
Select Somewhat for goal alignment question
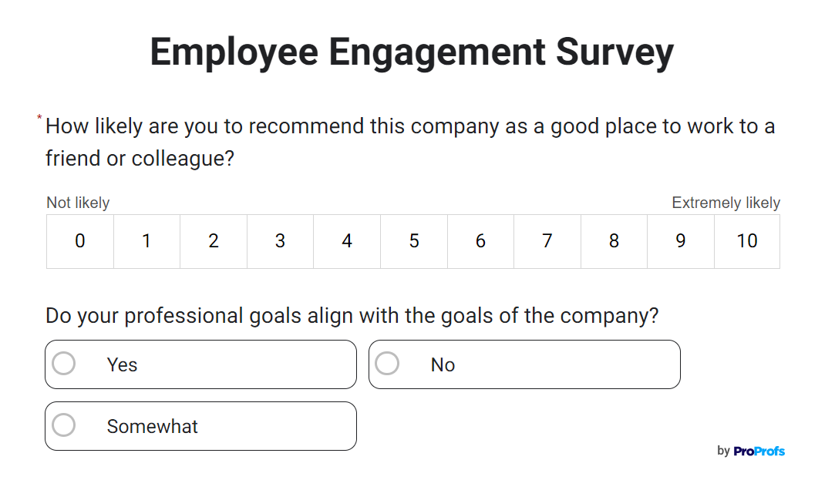[200, 425]
